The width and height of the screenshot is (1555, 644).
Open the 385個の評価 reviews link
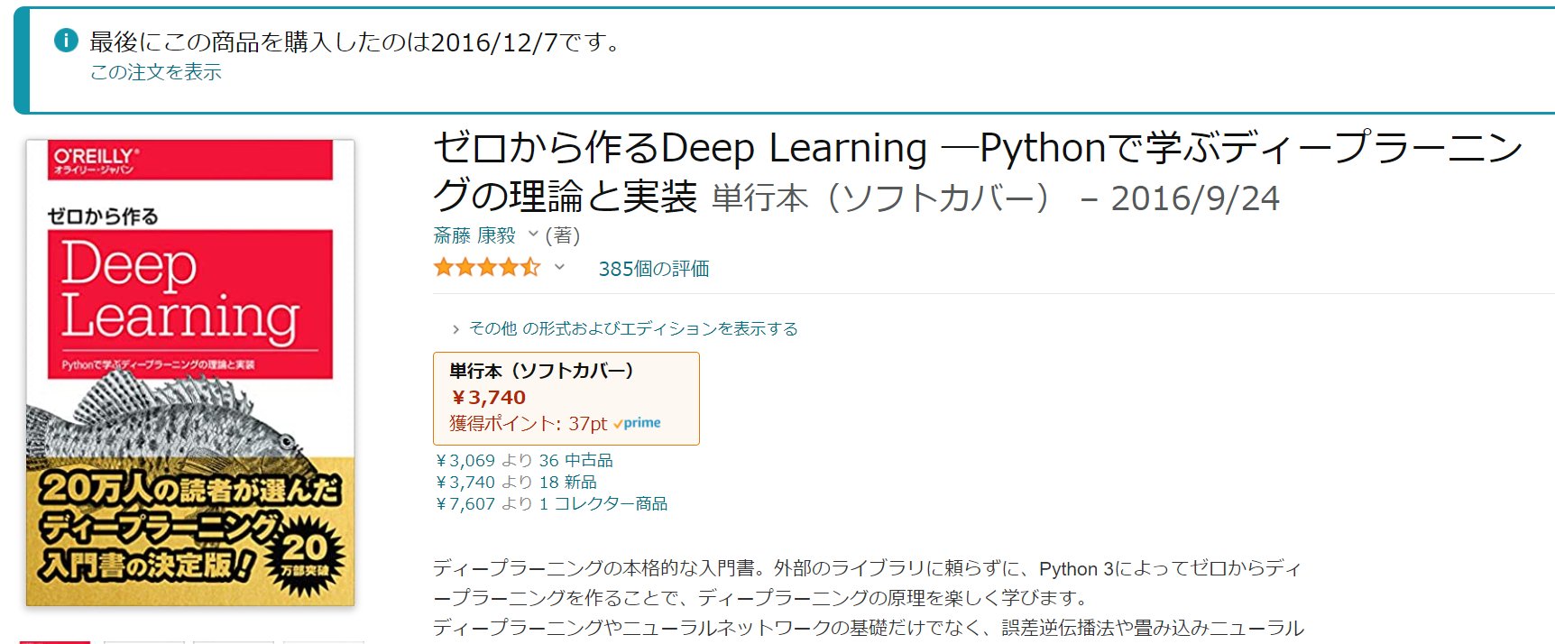pyautogui.click(x=654, y=269)
